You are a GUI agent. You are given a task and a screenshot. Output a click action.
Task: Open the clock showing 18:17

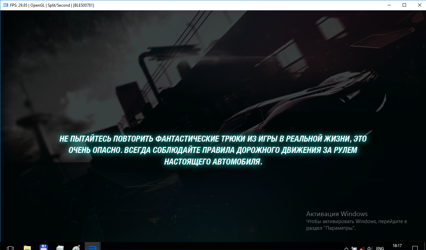(397, 246)
